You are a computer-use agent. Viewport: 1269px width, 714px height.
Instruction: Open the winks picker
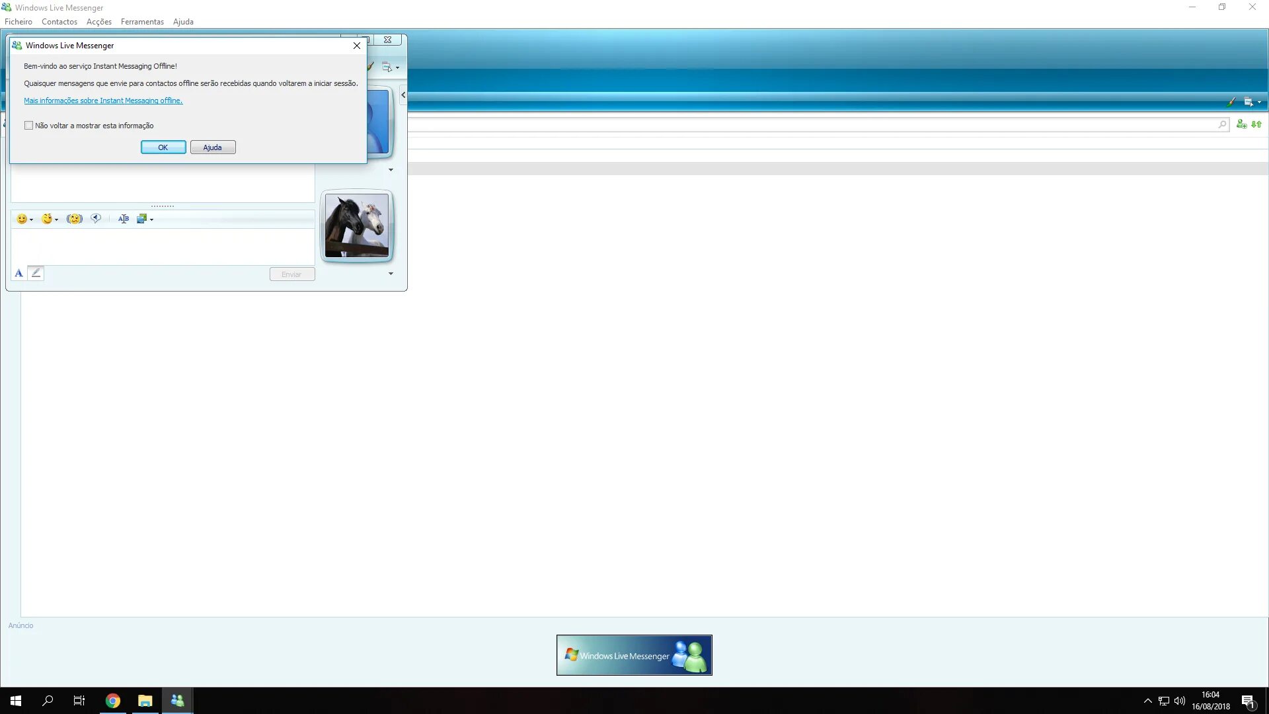pyautogui.click(x=47, y=219)
